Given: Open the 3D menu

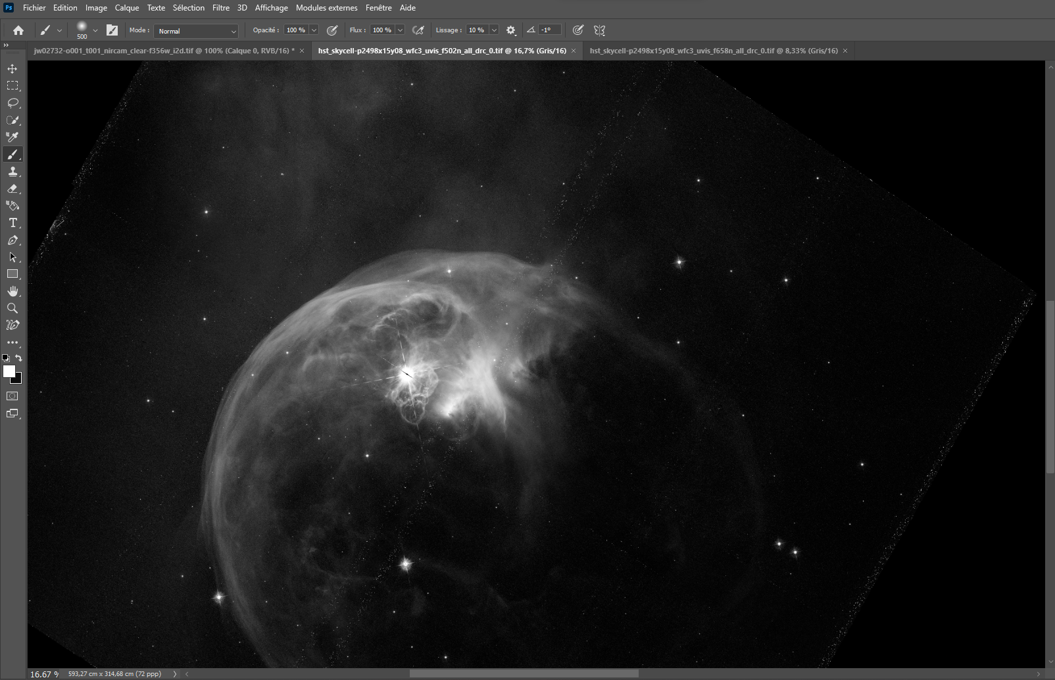Looking at the screenshot, I should tap(242, 8).
